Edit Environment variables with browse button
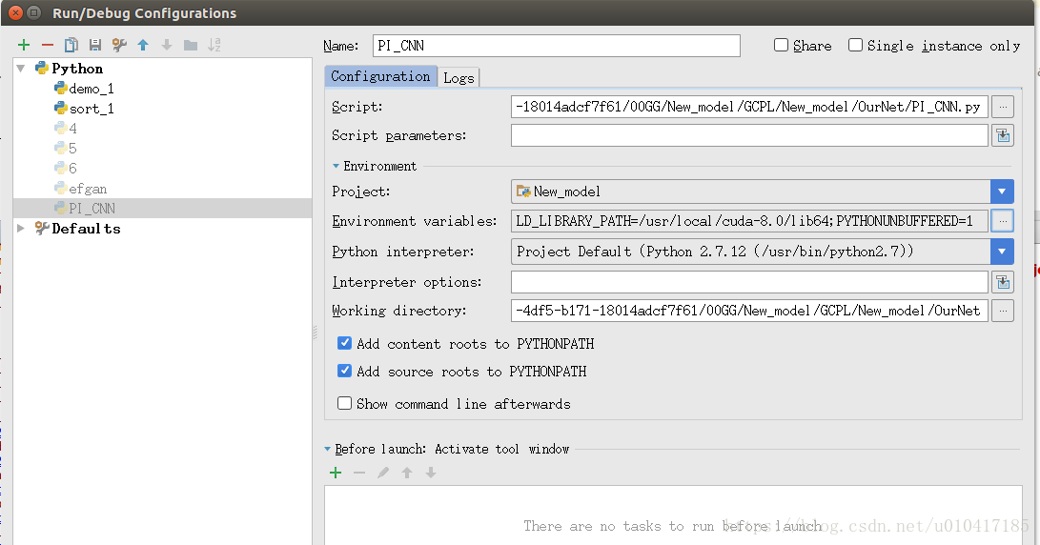 1003,221
